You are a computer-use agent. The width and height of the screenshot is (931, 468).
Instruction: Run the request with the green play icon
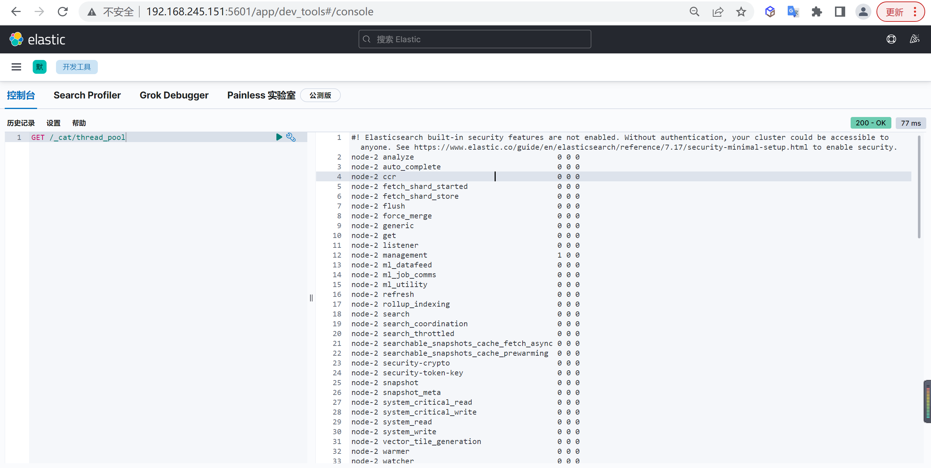click(279, 137)
